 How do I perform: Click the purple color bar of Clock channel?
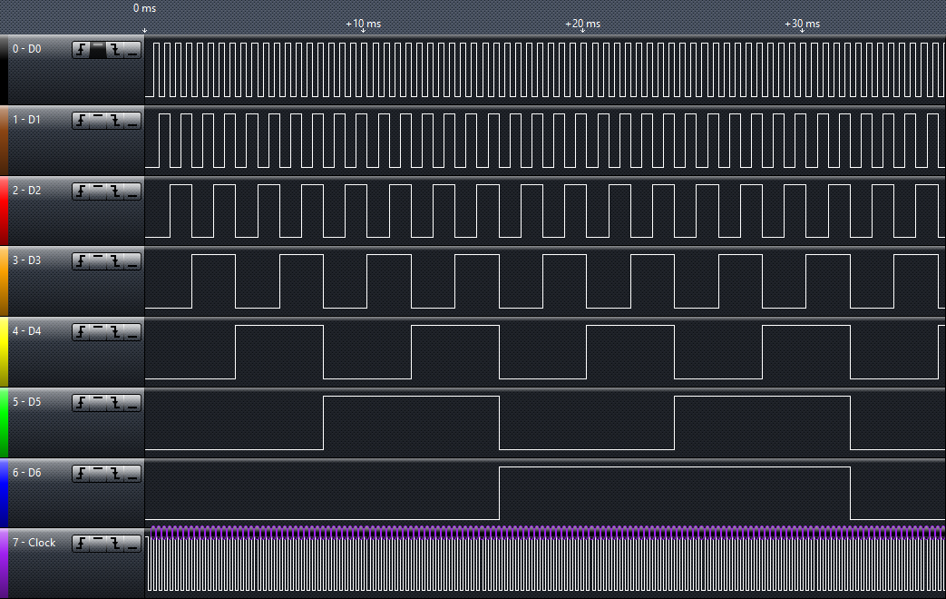pyautogui.click(x=4, y=564)
